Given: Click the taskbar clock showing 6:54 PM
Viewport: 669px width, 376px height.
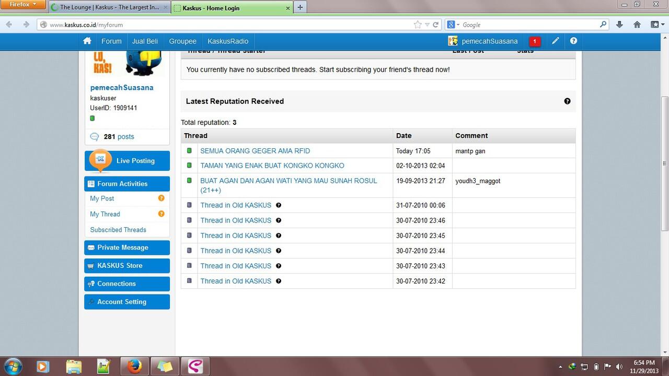Looking at the screenshot, I should [644, 367].
